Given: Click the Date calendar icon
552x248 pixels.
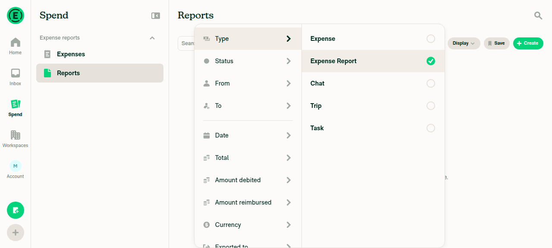Looking at the screenshot, I should 207,135.
